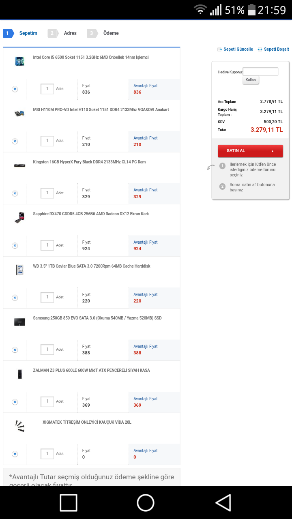
Task: Remove Sapphire RX470 graphics card from cart
Action: coord(15,245)
